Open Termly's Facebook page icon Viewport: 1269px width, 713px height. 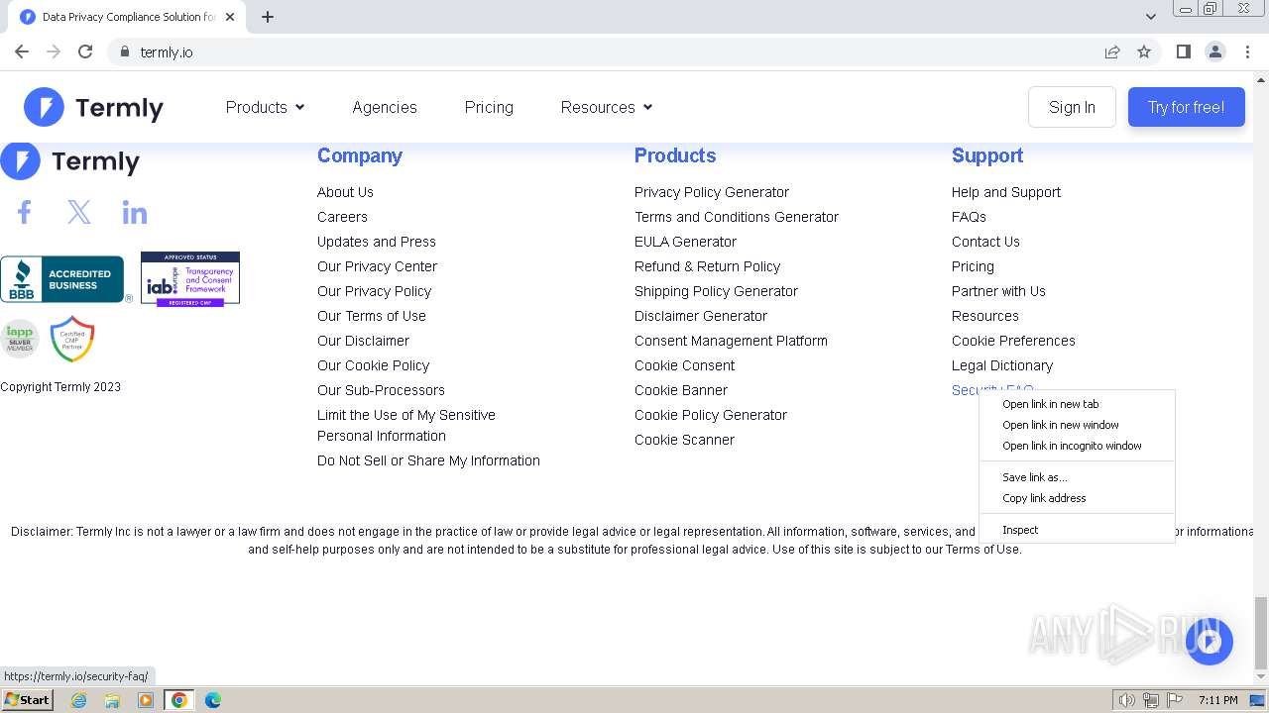coord(24,212)
